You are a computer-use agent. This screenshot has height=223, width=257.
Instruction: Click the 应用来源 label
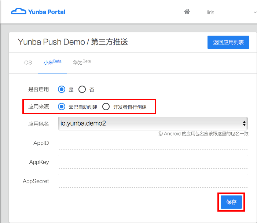(x=38, y=107)
